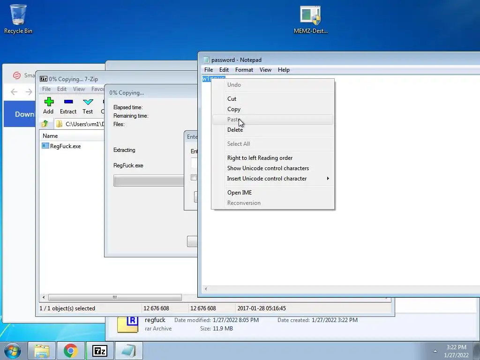Select RegFuck.exe file icon in 7-Zip list

tap(45, 146)
